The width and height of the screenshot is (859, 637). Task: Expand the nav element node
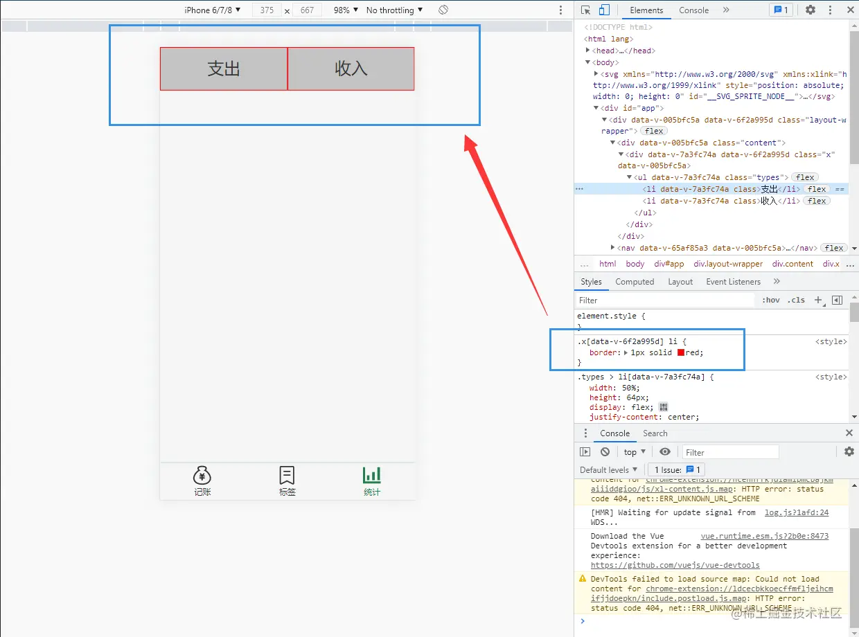point(613,247)
